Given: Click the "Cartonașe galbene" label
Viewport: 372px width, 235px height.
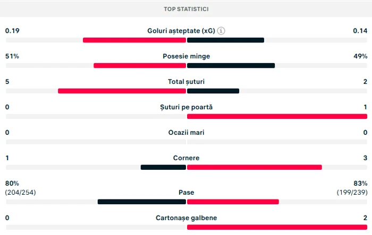Looking at the screenshot, I should coord(186,218).
